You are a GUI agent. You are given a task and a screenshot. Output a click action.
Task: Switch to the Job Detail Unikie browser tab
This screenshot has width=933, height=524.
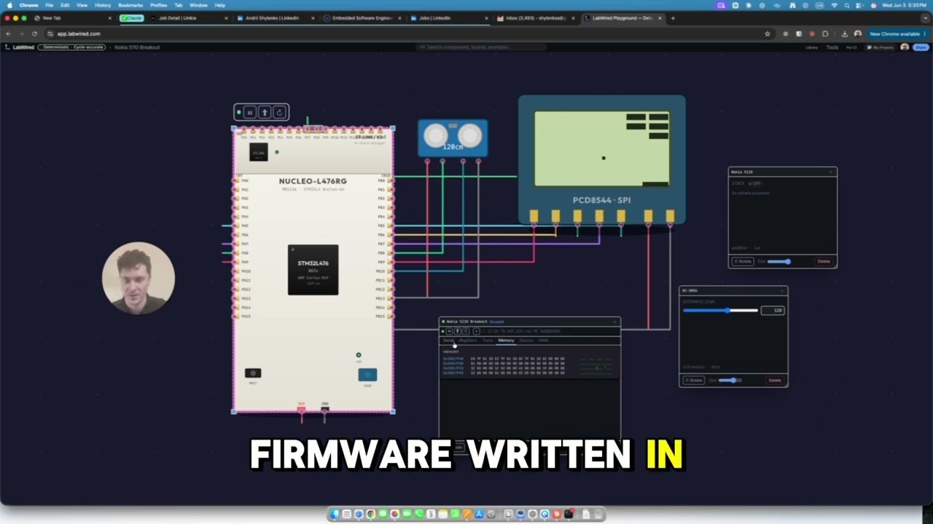point(190,17)
